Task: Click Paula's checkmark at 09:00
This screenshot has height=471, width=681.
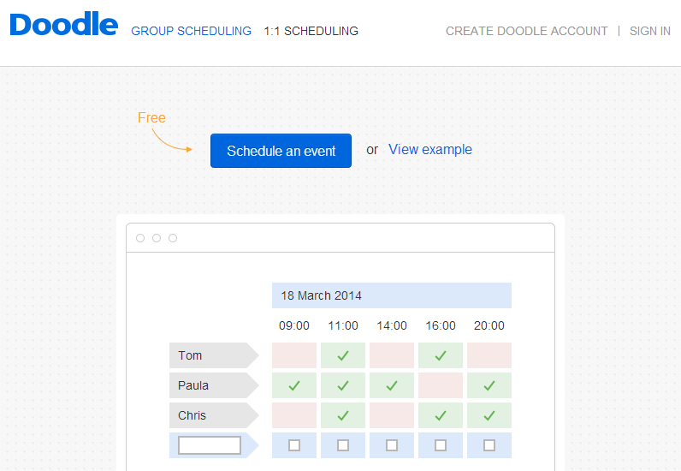Action: [x=294, y=385]
